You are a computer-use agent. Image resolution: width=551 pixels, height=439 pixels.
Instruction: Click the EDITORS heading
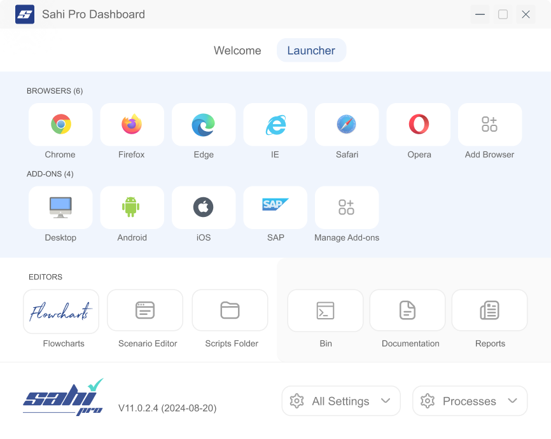pyautogui.click(x=45, y=277)
